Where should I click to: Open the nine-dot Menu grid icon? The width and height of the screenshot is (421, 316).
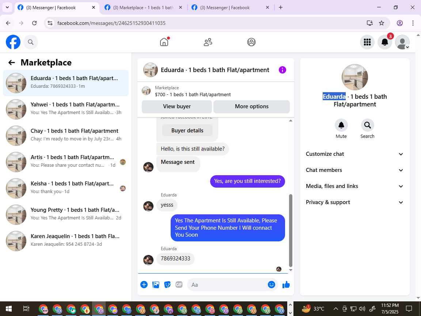[367, 42]
